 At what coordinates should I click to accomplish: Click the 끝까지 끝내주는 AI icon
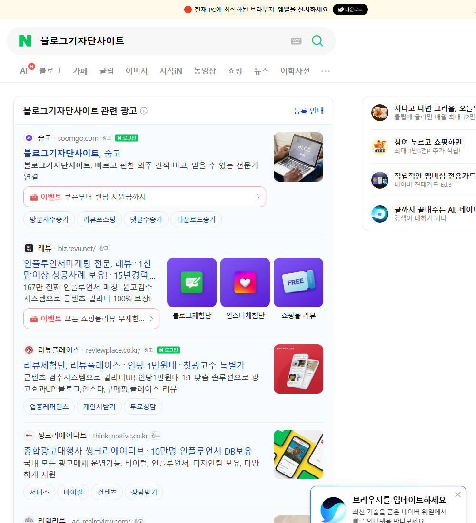tap(380, 214)
